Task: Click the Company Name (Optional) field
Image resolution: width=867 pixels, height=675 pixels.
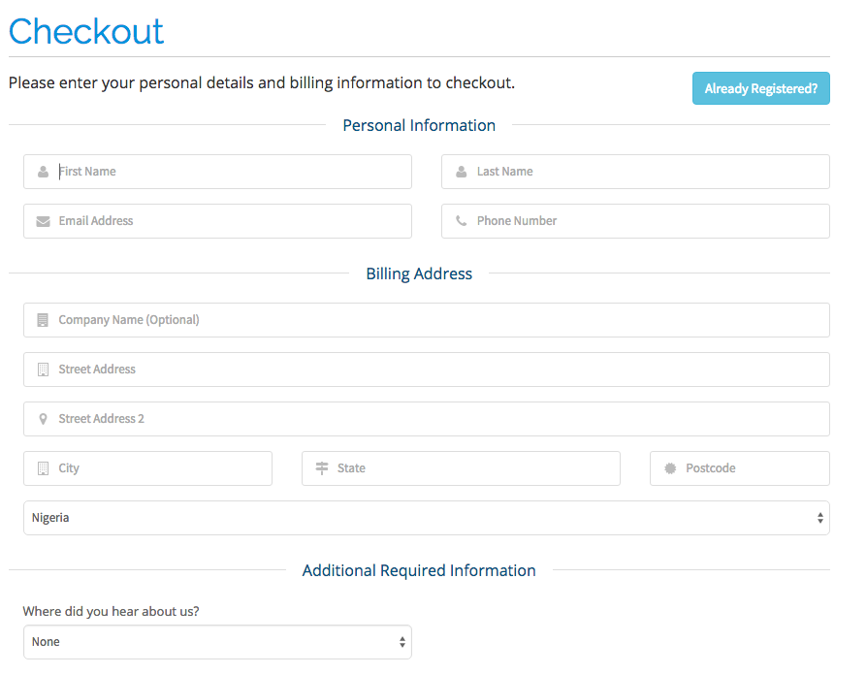Action: 436,320
